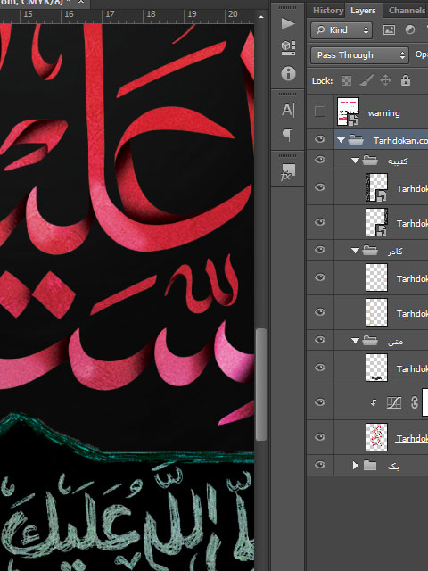Show the hidden warning layer
Viewport: 428px width, 571px height.
click(320, 112)
